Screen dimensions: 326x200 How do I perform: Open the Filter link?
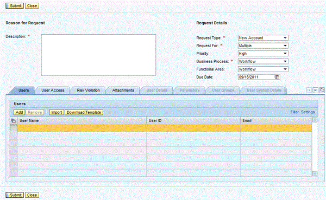pos(294,112)
